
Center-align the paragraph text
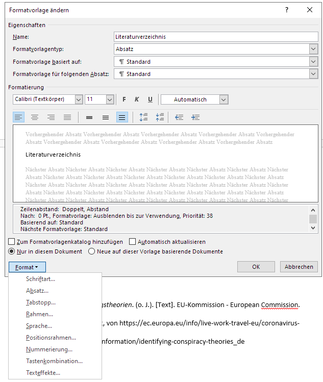(x=35, y=117)
